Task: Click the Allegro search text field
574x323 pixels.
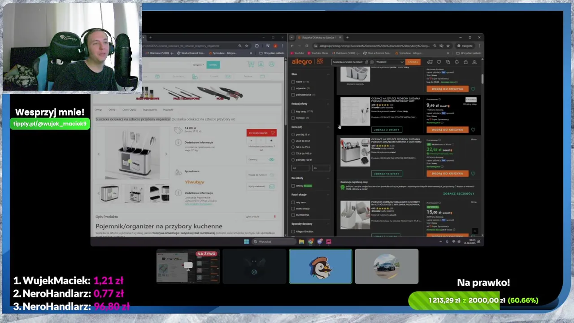Action: 348,62
